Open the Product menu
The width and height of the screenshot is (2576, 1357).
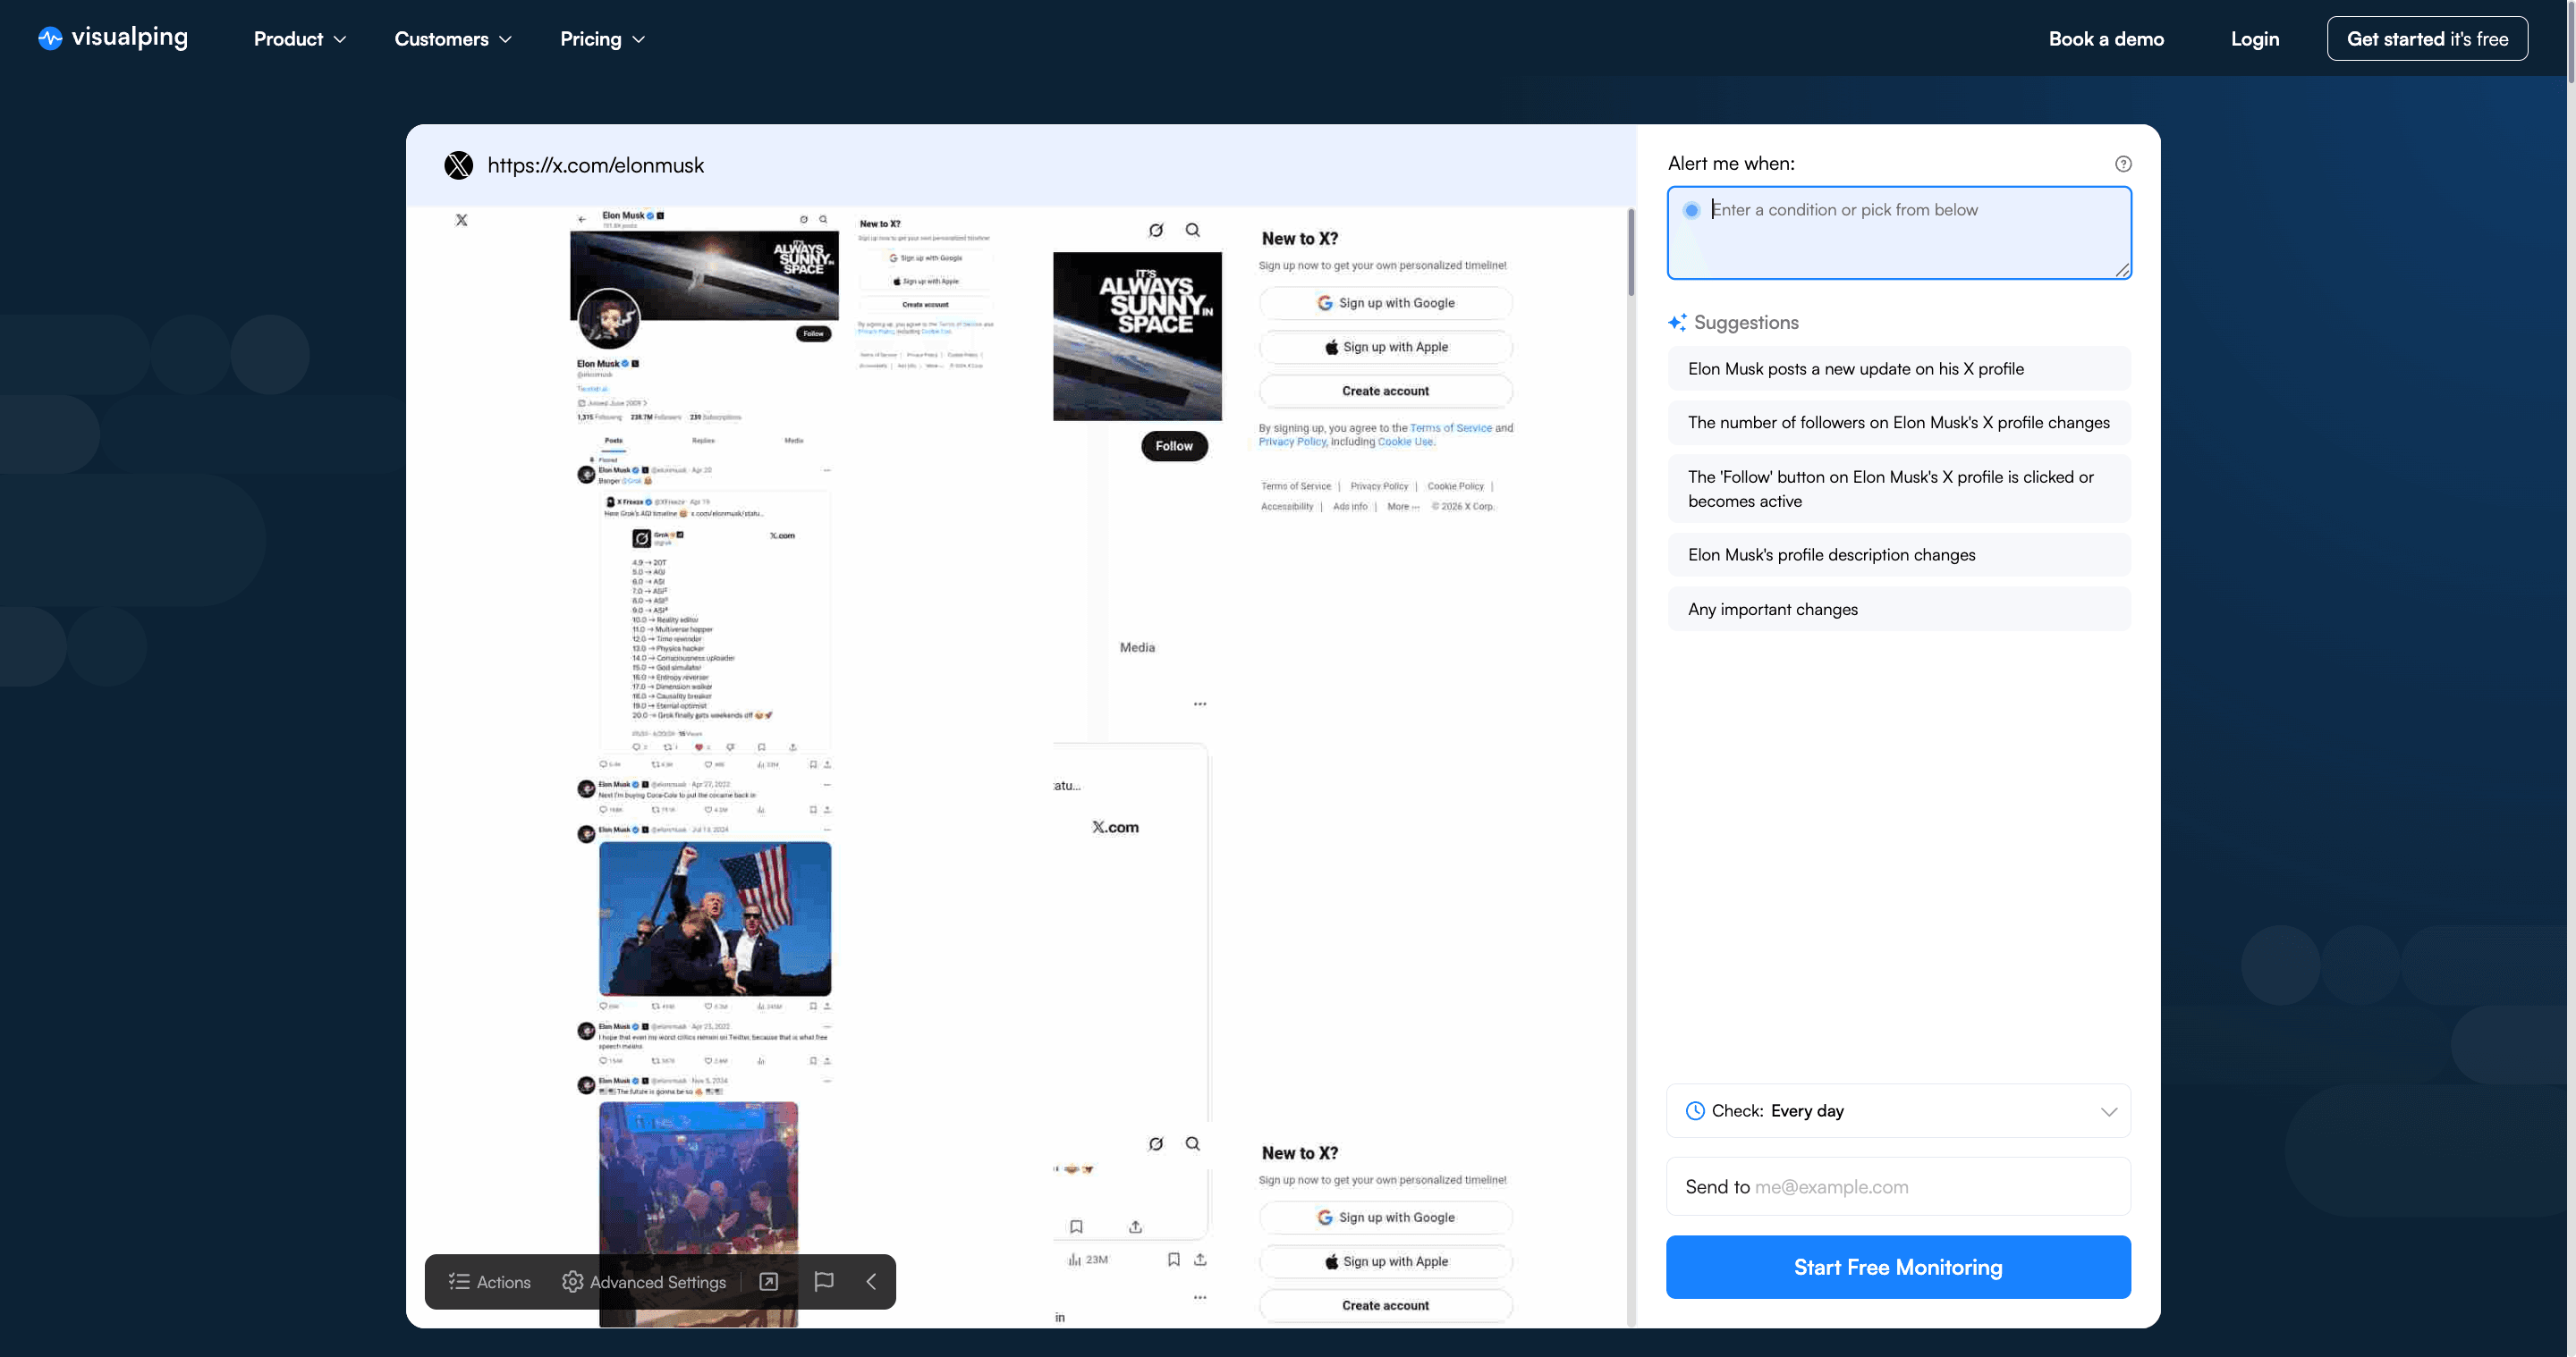coord(298,39)
